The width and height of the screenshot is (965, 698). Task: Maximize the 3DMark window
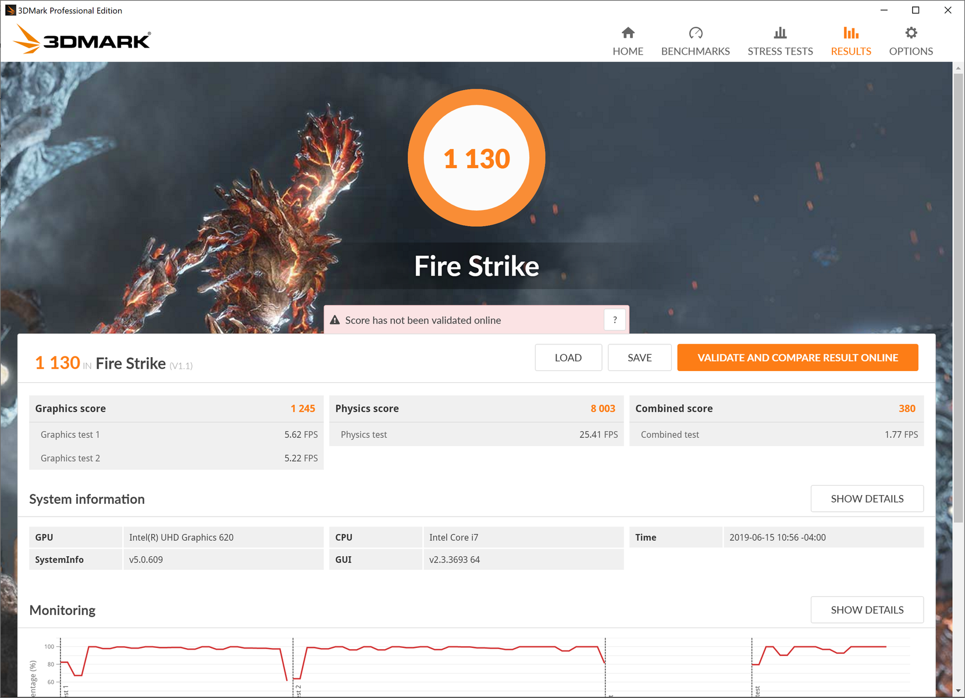(x=916, y=10)
